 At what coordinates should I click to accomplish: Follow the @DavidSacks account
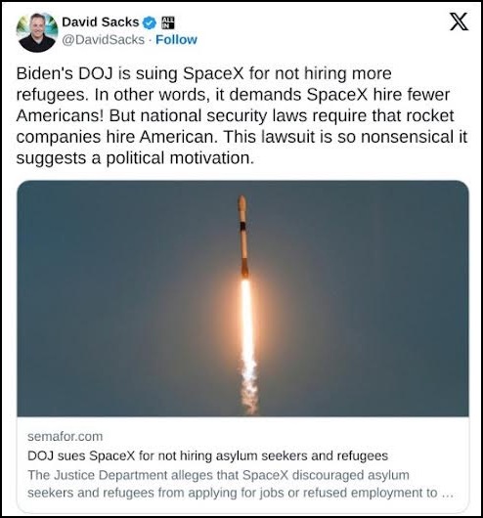pyautogui.click(x=176, y=40)
